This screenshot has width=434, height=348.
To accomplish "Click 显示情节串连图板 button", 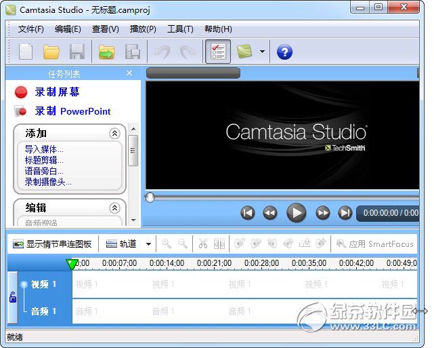I will pos(52,244).
